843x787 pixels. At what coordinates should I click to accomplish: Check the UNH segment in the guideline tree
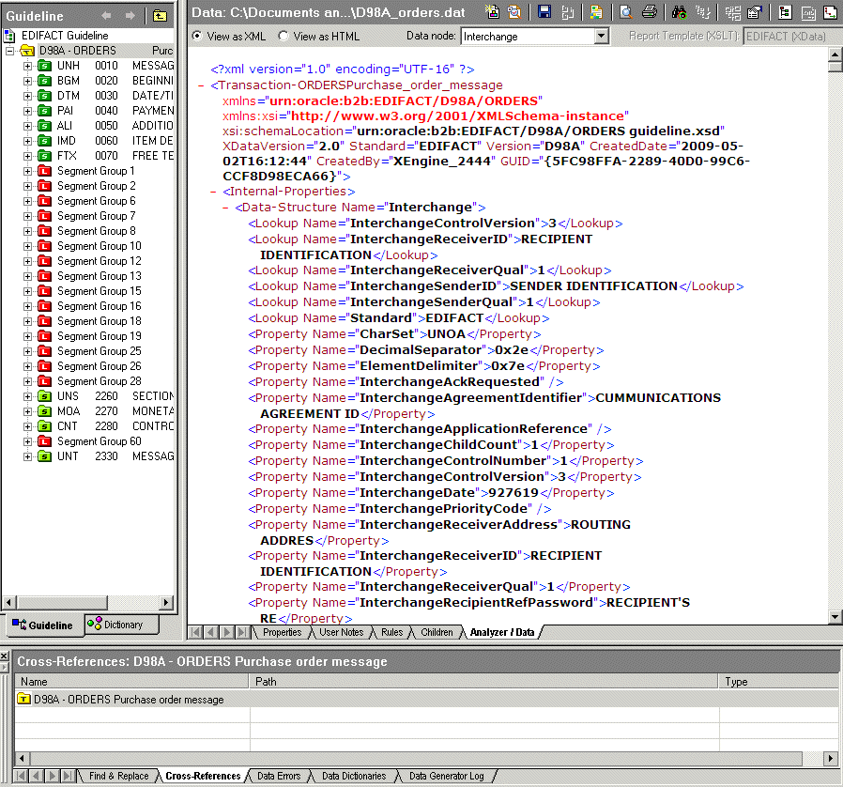click(43, 65)
